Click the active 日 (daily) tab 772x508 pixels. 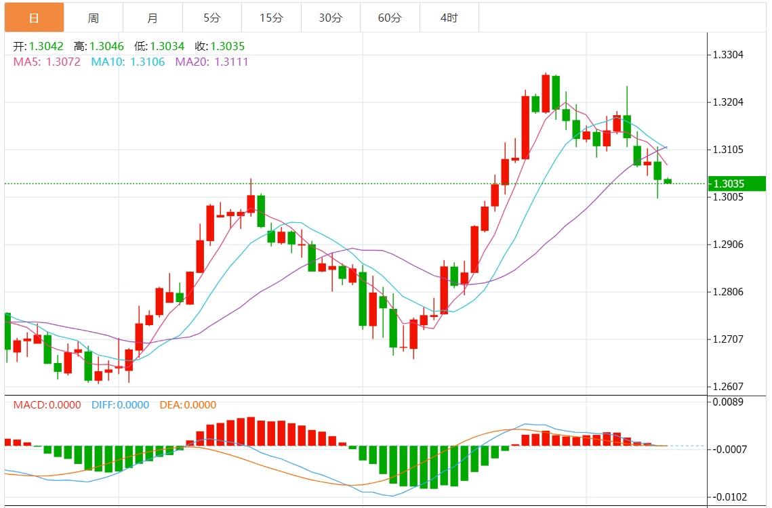pyautogui.click(x=34, y=18)
